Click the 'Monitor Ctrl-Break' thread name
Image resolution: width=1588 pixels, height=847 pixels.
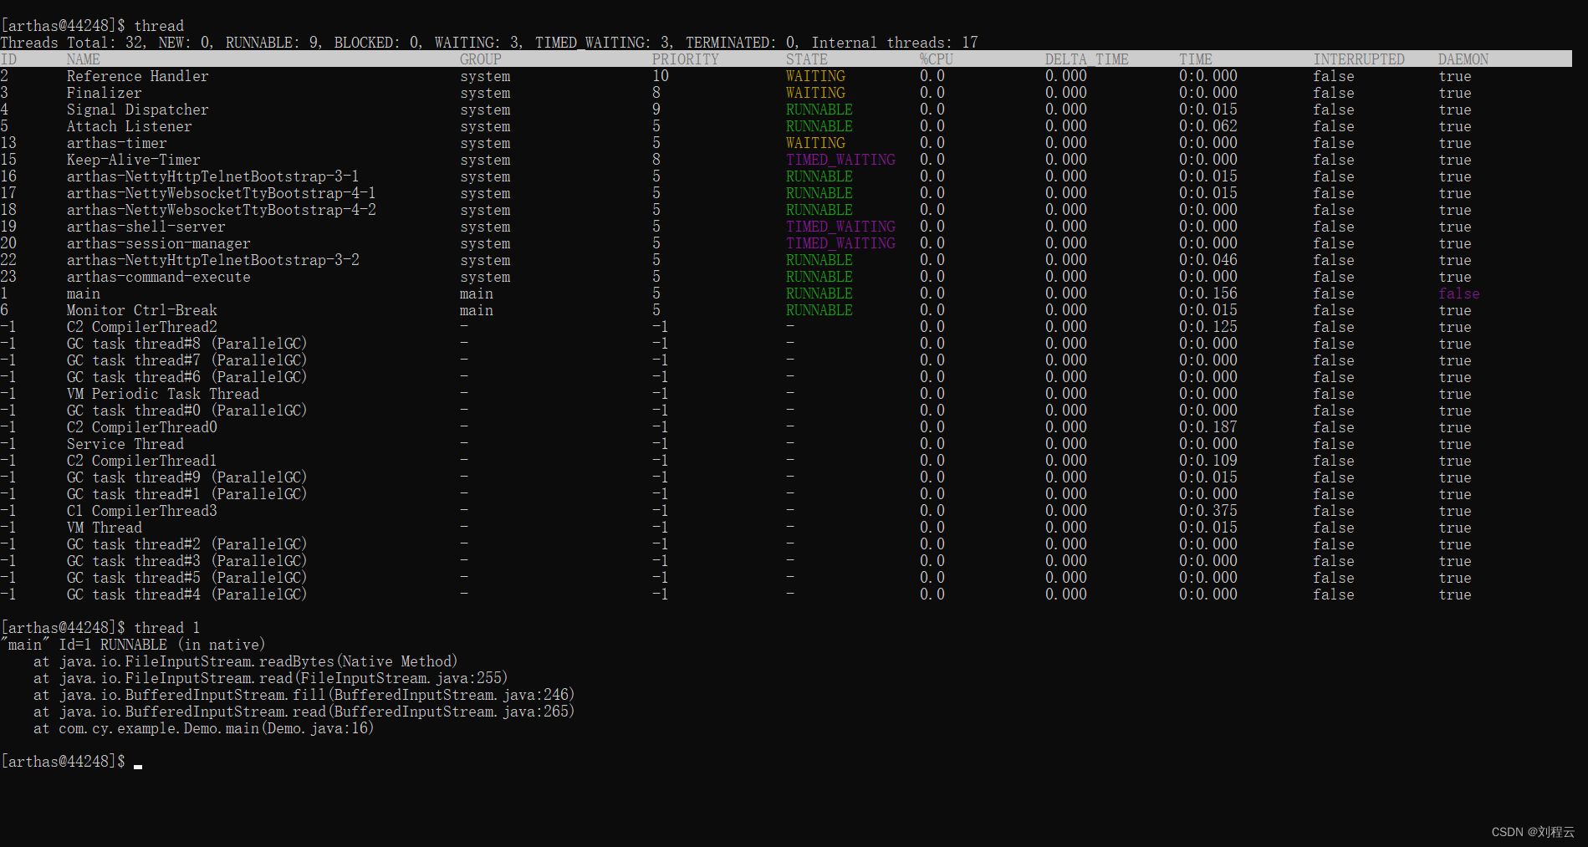142,310
